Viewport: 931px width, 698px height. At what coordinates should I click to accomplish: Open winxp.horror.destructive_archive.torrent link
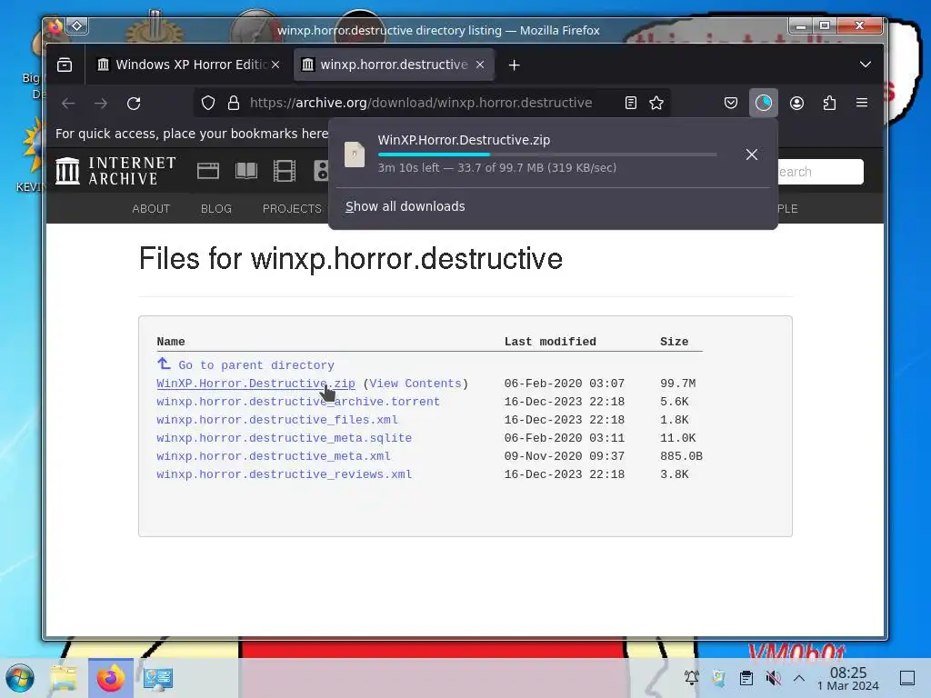(x=298, y=402)
